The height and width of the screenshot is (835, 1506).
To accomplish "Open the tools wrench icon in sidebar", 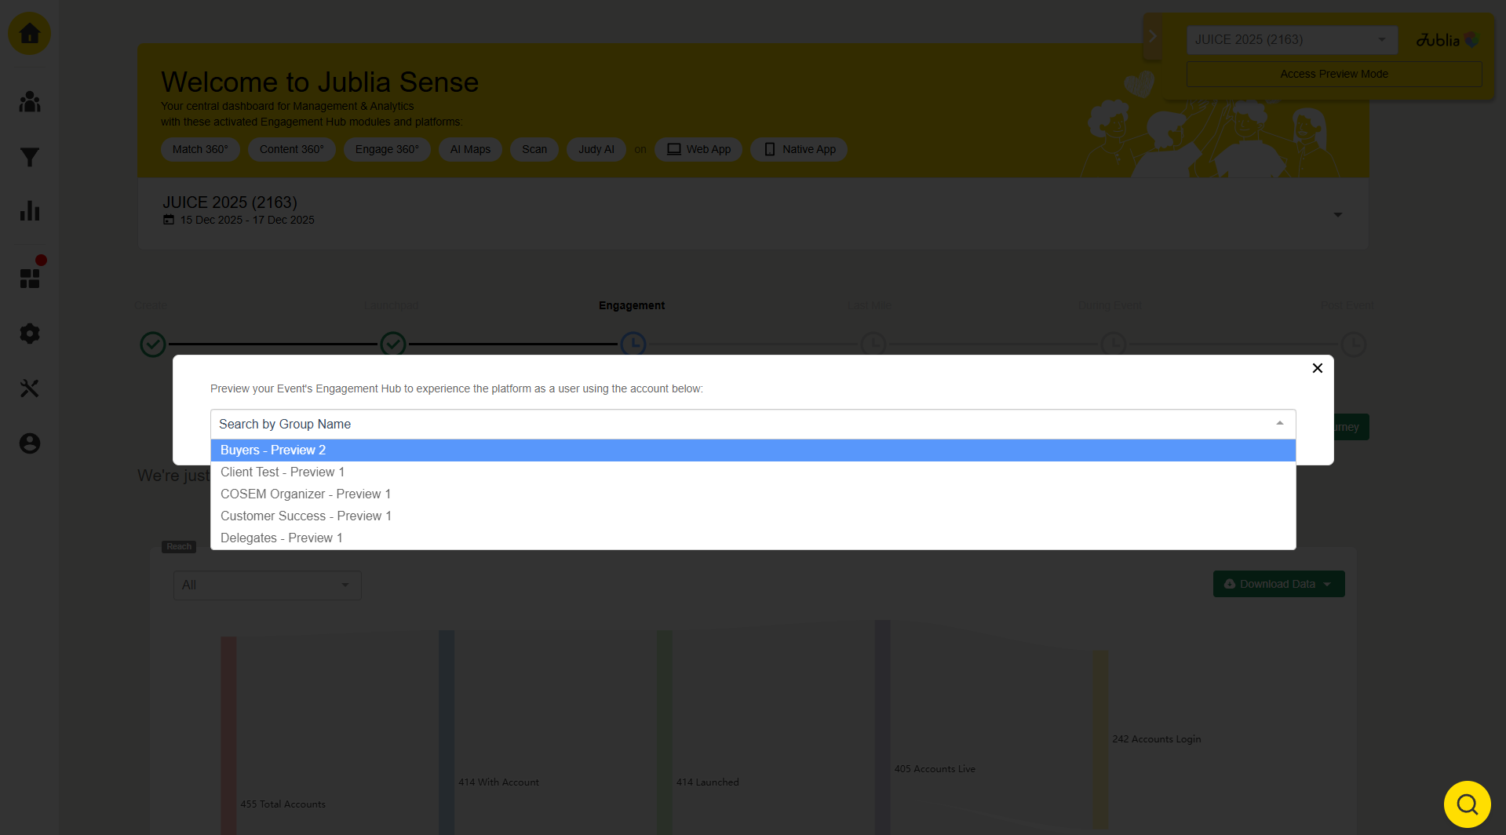I will tap(30, 388).
